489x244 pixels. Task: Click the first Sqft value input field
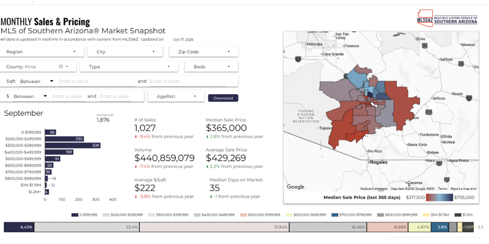(96, 81)
